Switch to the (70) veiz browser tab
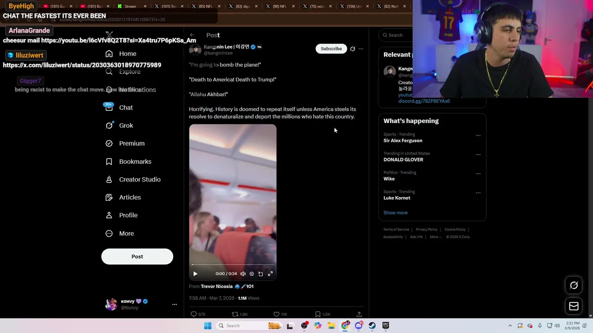This screenshot has height=333, width=593. [318, 6]
